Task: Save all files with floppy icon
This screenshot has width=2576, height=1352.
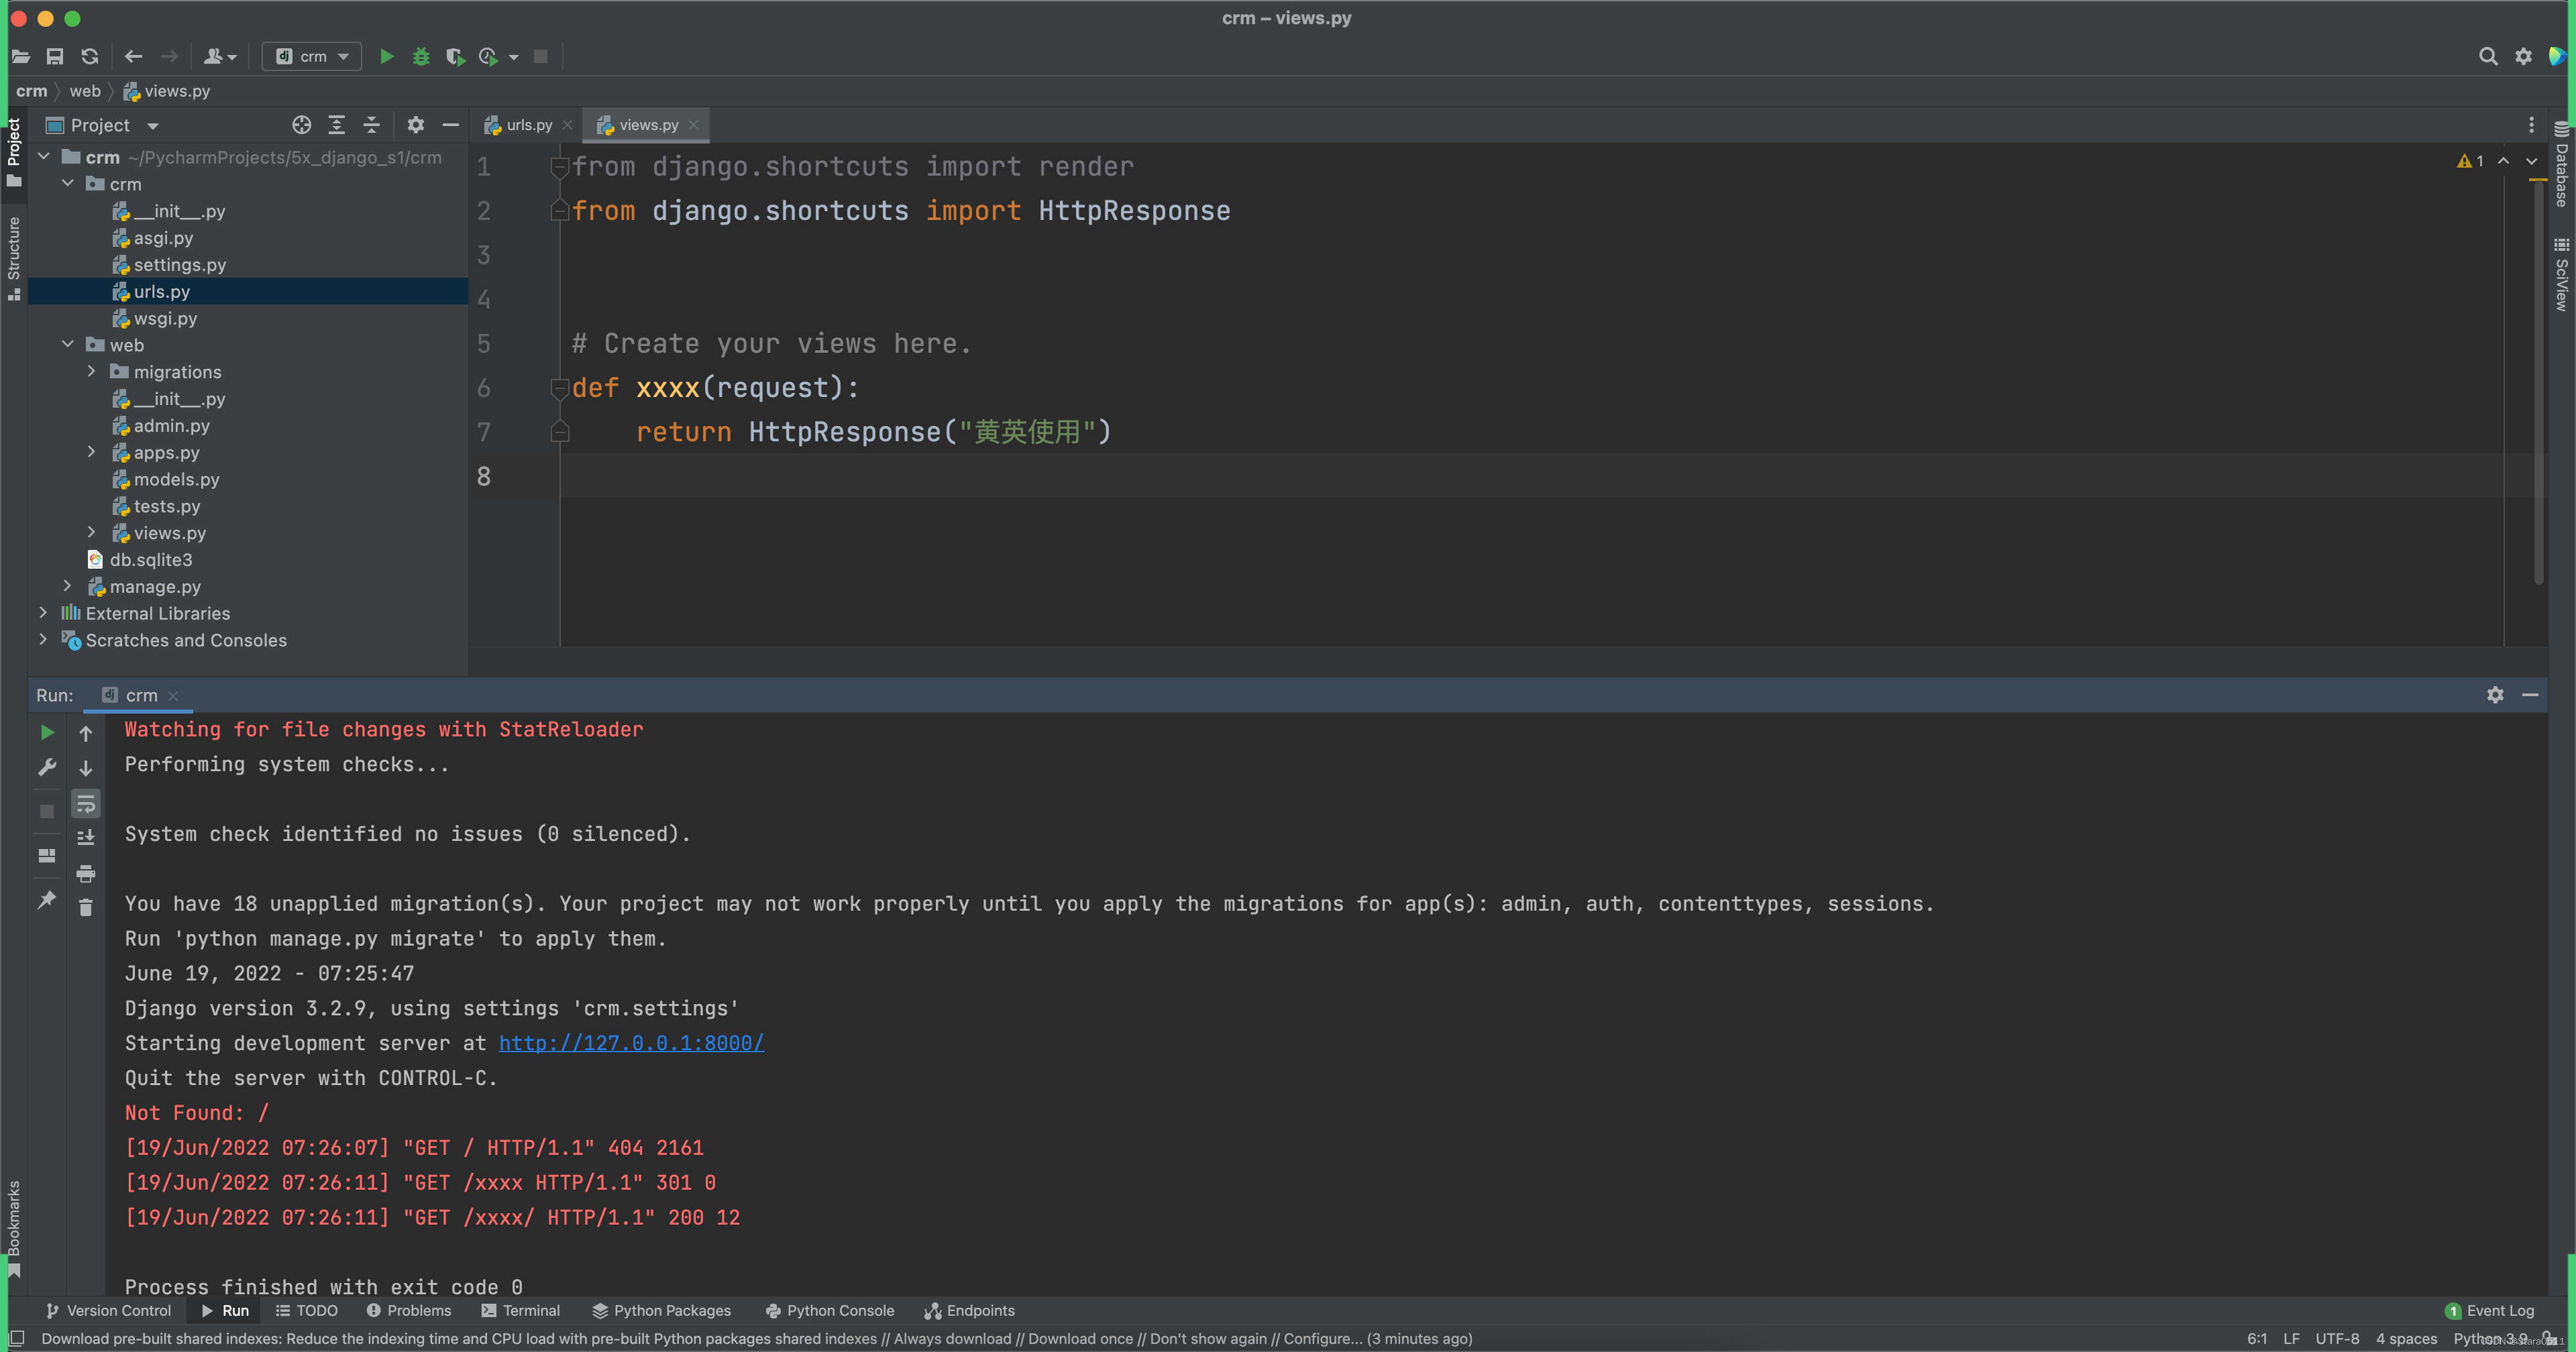Action: tap(55, 57)
